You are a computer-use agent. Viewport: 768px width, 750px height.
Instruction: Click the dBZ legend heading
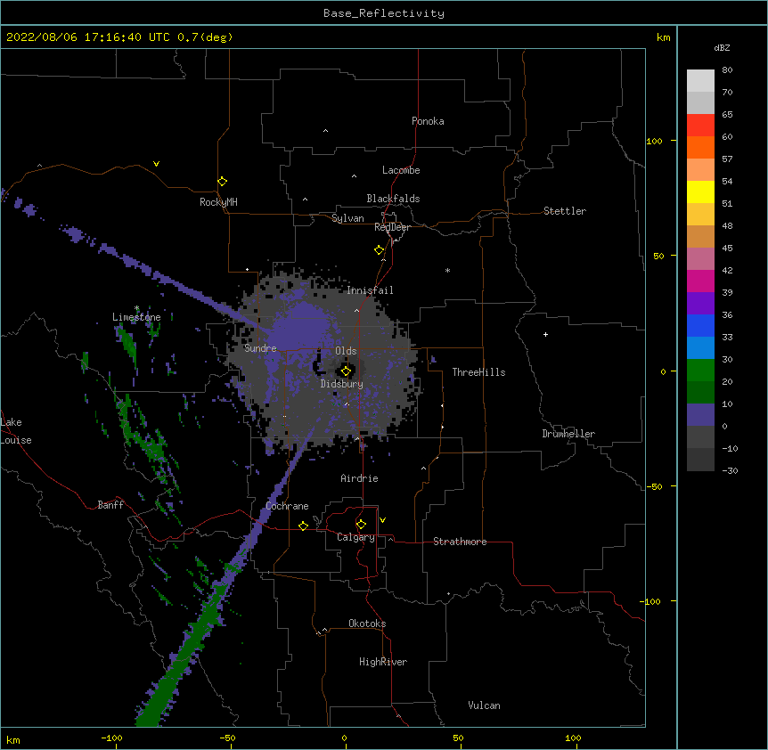tap(722, 47)
